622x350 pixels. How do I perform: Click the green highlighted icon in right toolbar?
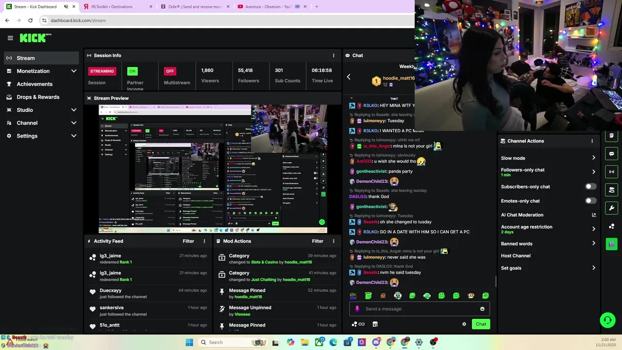611,244
